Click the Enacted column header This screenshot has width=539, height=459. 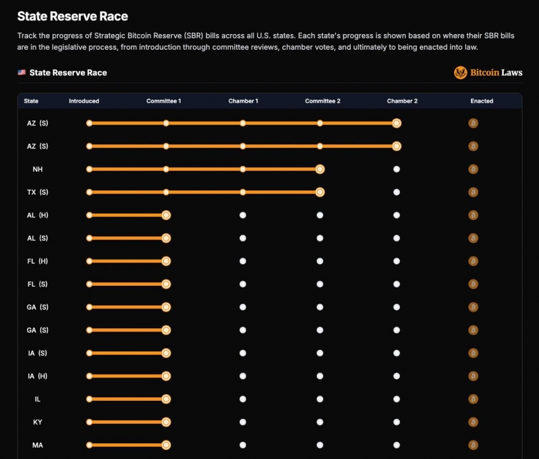pyautogui.click(x=482, y=101)
